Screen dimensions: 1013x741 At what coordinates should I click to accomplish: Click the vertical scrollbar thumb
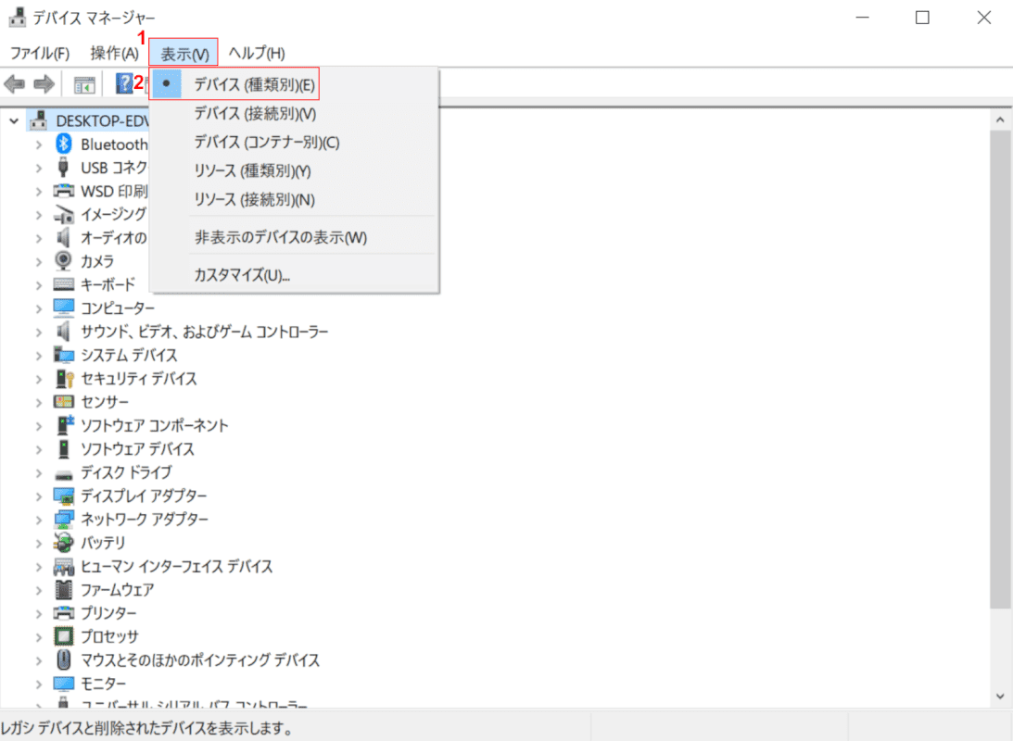tap(1000, 368)
